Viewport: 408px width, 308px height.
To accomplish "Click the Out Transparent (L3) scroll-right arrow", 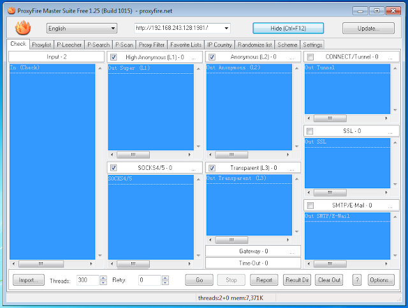I will (288, 240).
